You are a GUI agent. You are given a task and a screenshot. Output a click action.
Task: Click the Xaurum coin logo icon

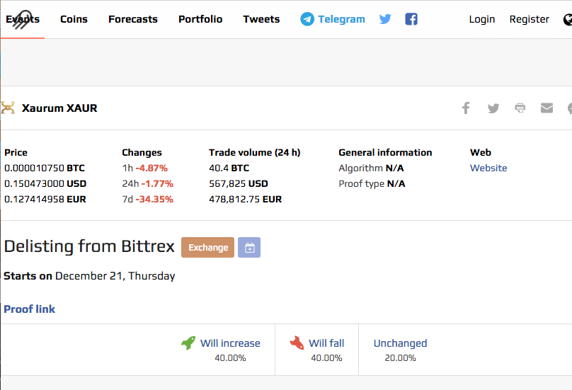(x=8, y=108)
